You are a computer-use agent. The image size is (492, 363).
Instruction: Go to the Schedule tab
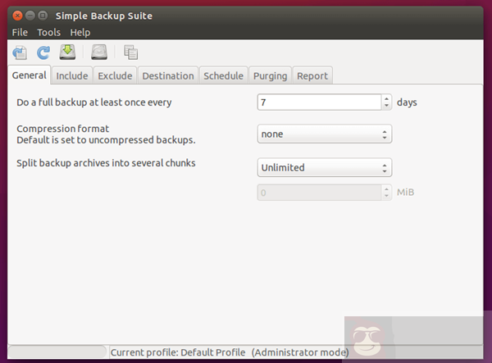pos(223,75)
